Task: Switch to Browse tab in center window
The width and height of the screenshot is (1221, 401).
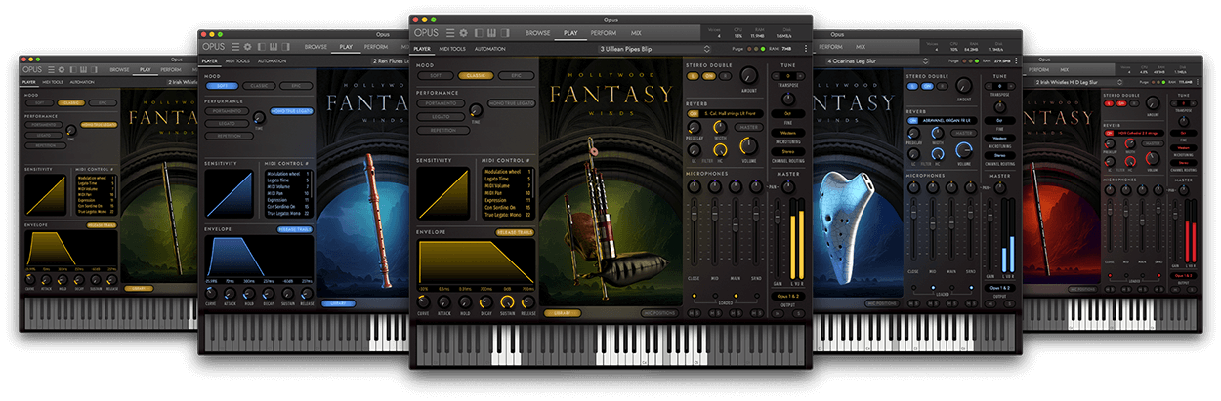Action: click(538, 33)
